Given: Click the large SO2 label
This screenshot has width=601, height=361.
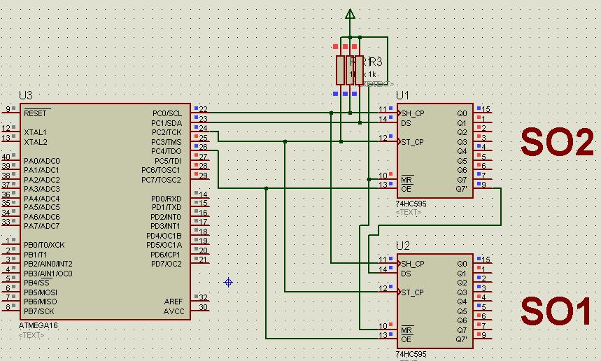Looking at the screenshot, I should point(557,143).
